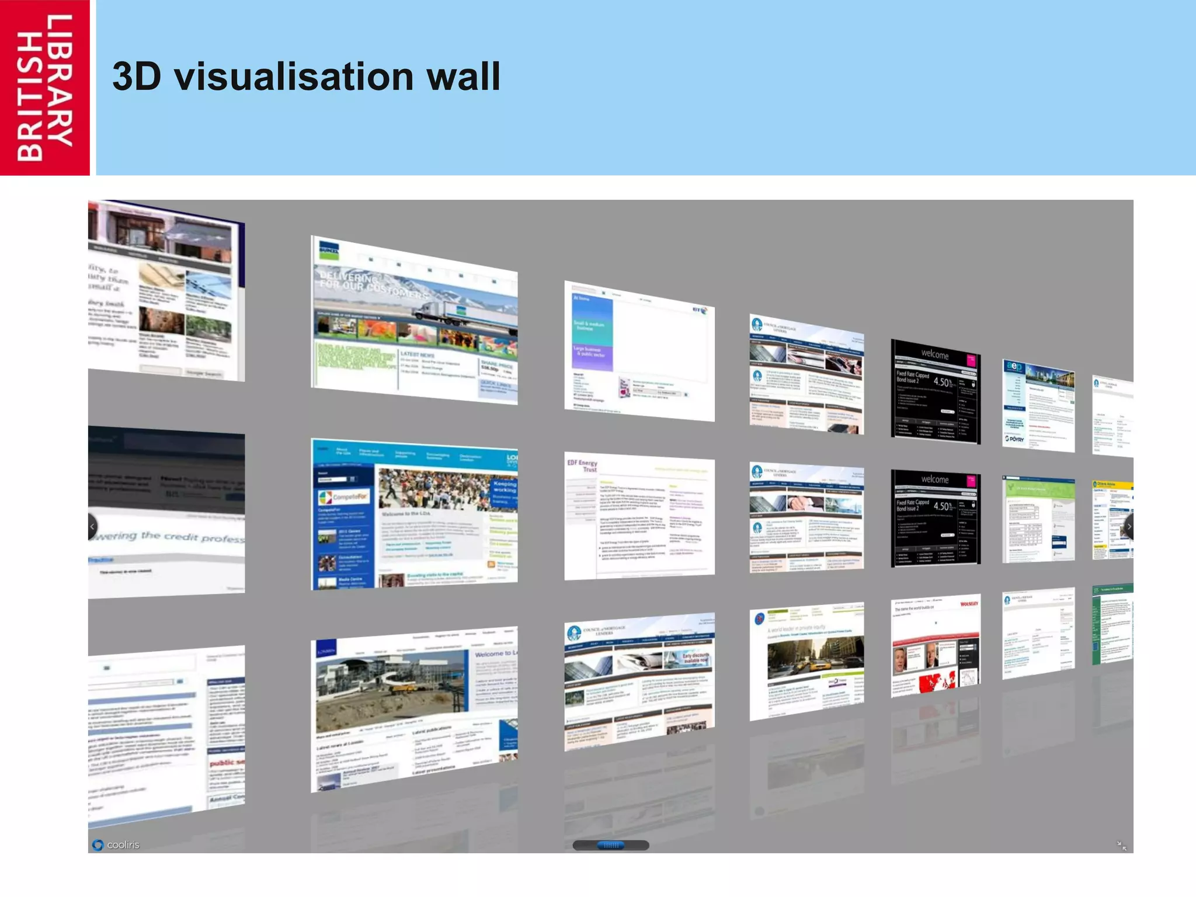Open the industrial site 'Welcome to' thumbnail
Screen dimensions: 1196x897
(x=414, y=710)
